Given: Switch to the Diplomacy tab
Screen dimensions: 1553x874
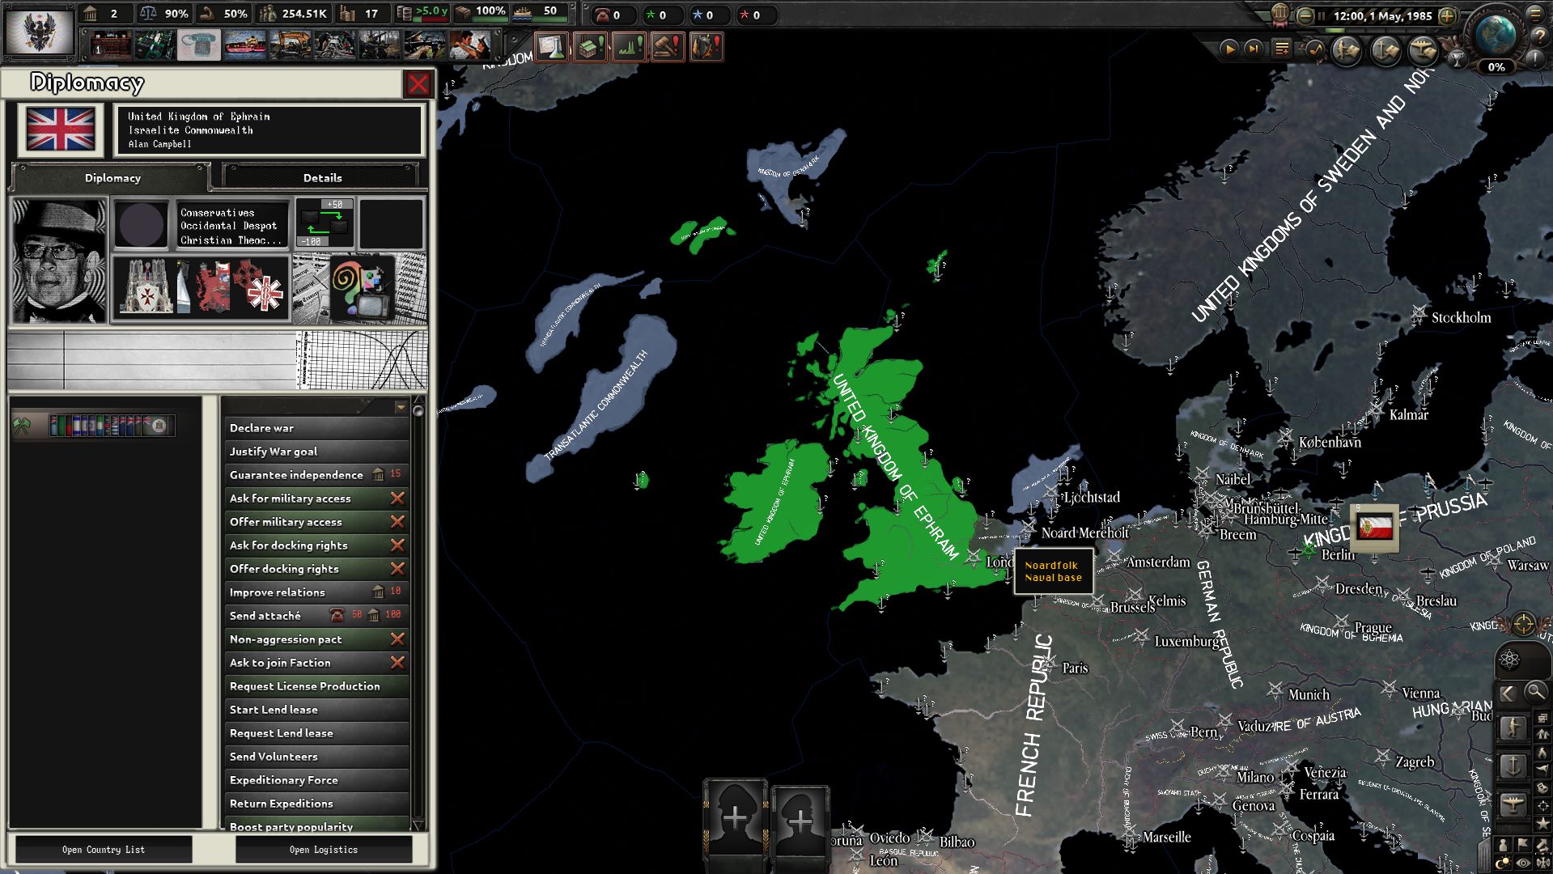Looking at the screenshot, I should pyautogui.click(x=112, y=178).
